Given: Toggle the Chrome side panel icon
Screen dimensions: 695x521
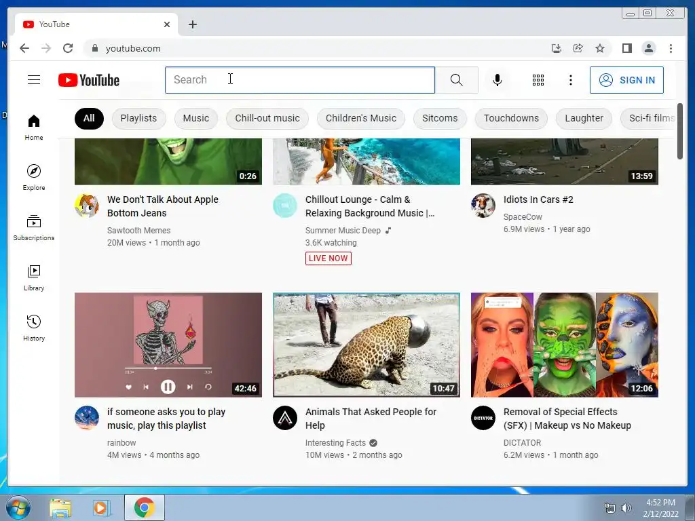Looking at the screenshot, I should point(626,48).
